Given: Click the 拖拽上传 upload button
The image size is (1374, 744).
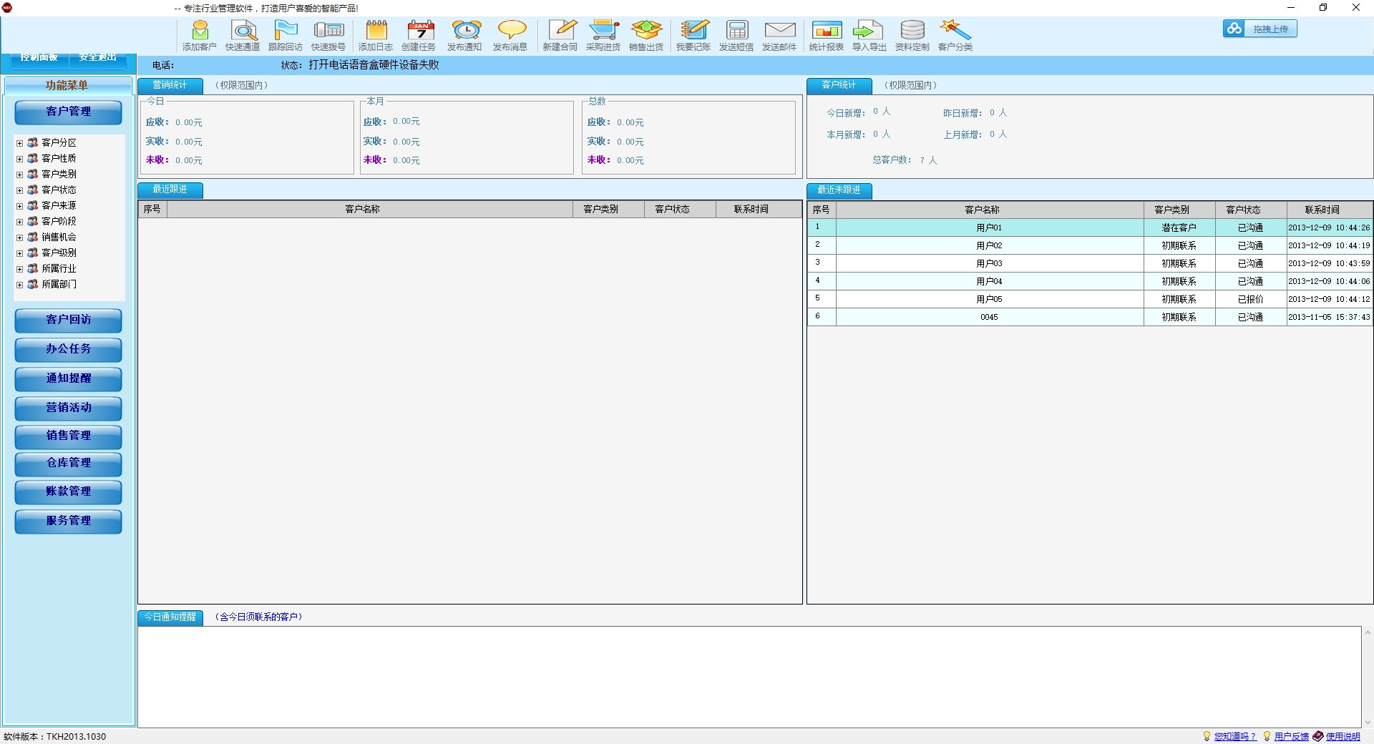Looking at the screenshot, I should point(1260,29).
